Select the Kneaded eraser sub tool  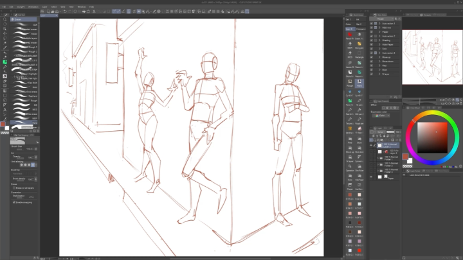click(24, 29)
